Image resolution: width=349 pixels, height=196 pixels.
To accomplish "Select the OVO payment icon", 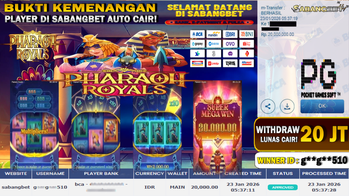I will (230, 44).
